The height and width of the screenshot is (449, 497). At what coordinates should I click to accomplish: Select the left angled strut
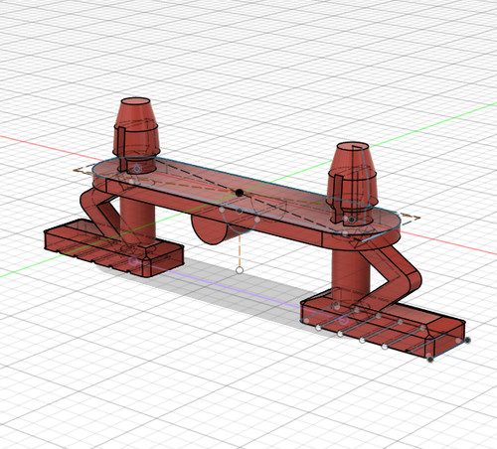pos(99,211)
